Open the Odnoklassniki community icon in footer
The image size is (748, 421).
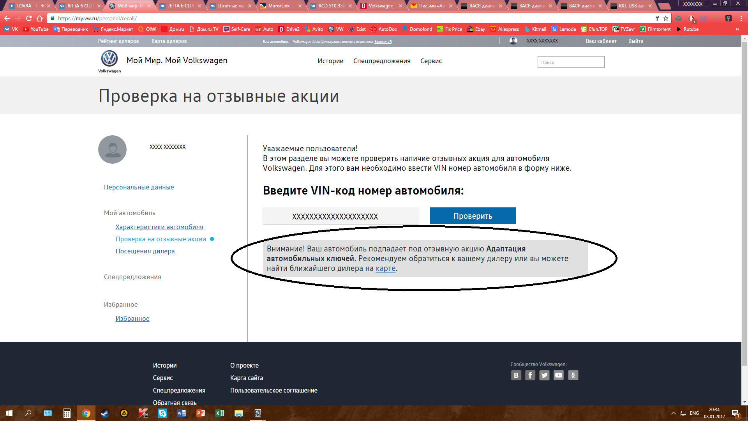point(573,375)
